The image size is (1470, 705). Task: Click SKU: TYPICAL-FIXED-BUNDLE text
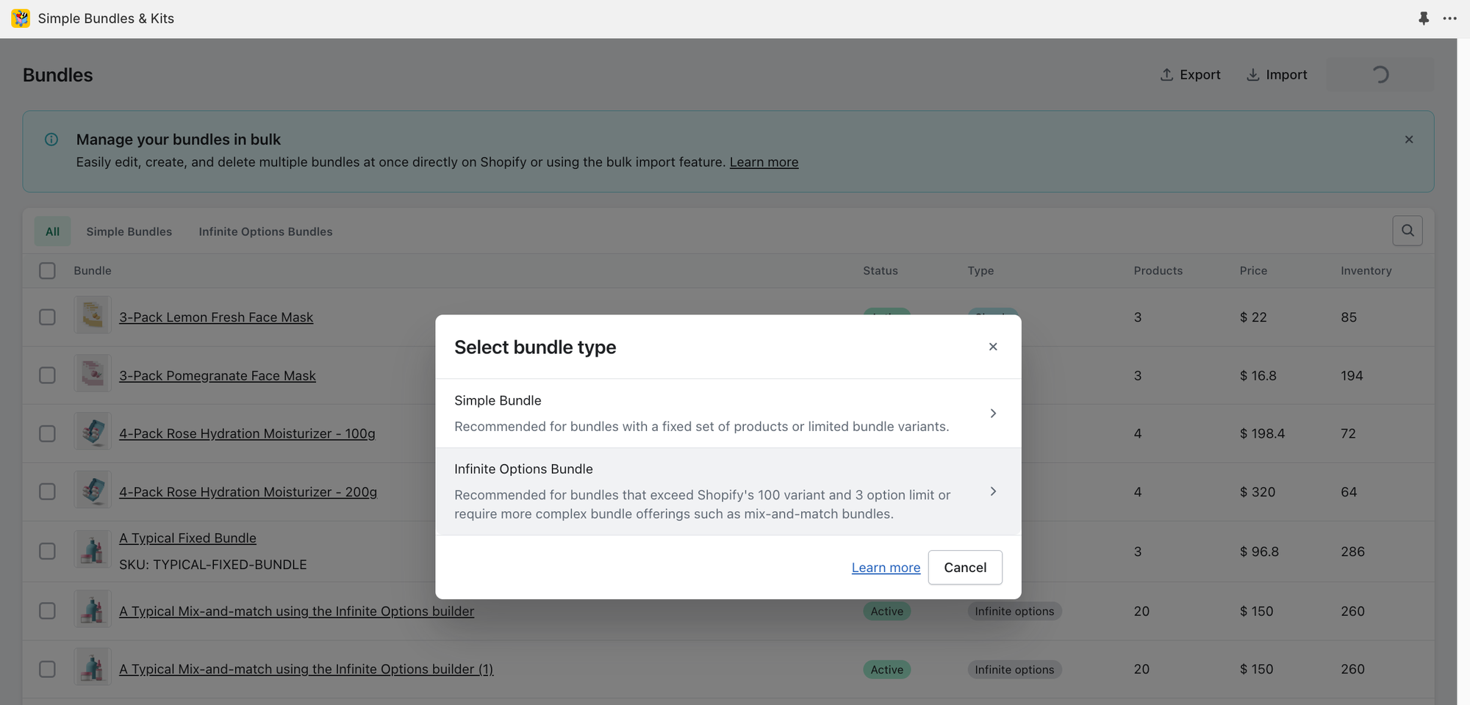(213, 565)
